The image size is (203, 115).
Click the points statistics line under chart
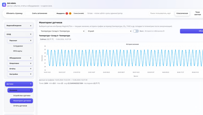(x=69, y=83)
